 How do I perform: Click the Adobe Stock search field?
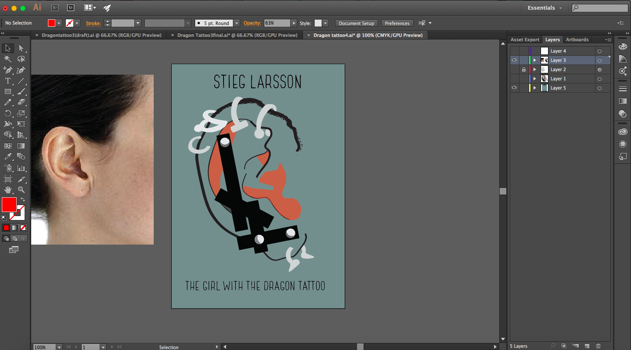pos(600,8)
